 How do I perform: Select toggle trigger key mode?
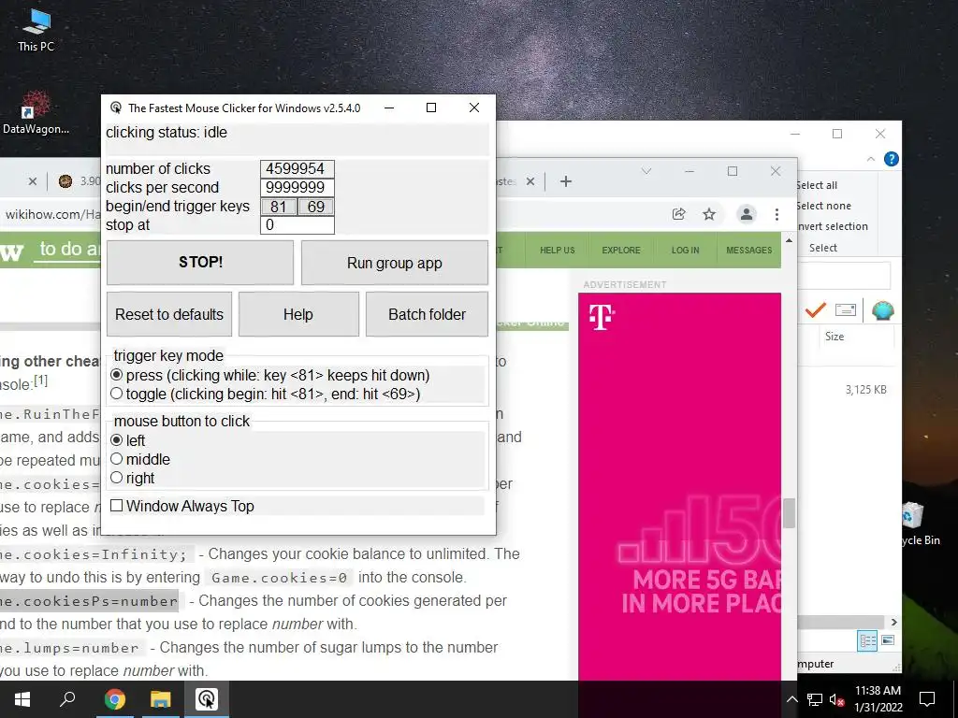pos(117,394)
